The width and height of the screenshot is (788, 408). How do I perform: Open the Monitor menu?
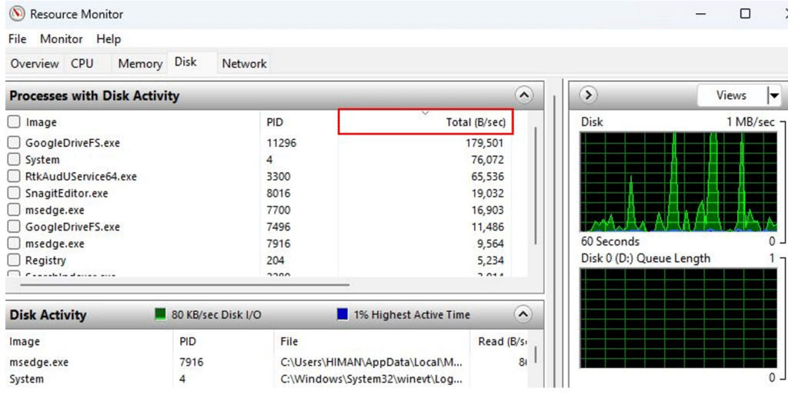[x=61, y=39]
